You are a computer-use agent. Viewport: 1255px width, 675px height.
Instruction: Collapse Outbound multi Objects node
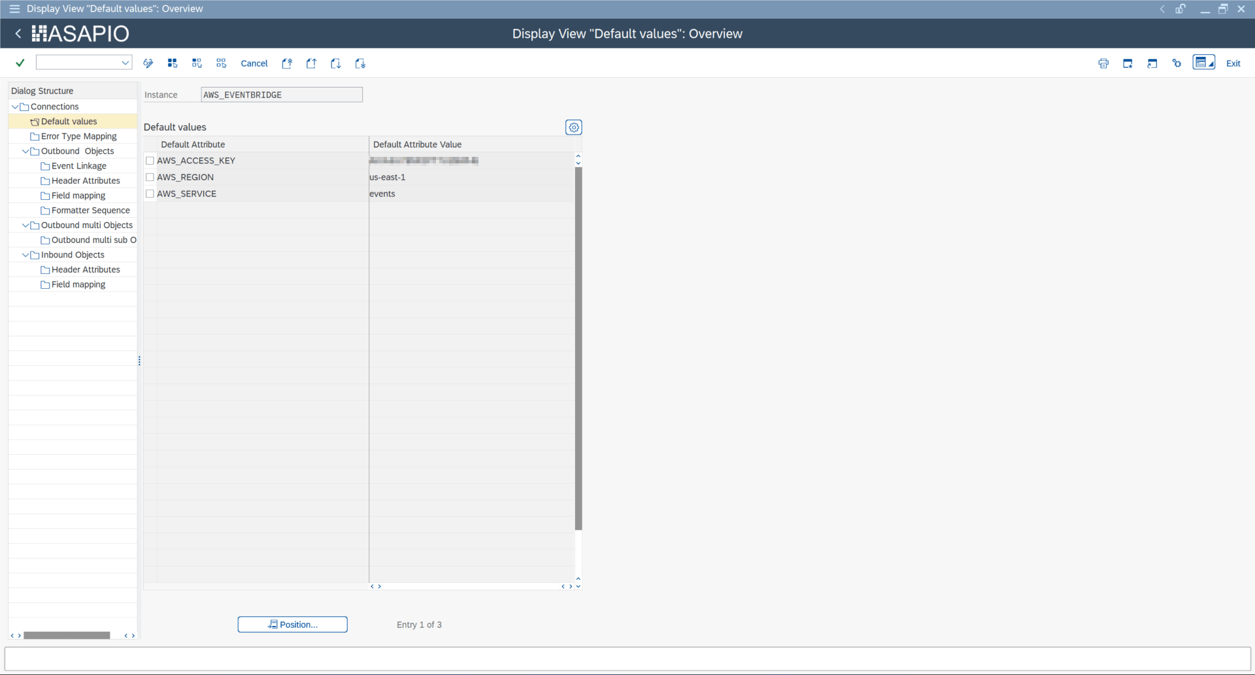pos(25,225)
